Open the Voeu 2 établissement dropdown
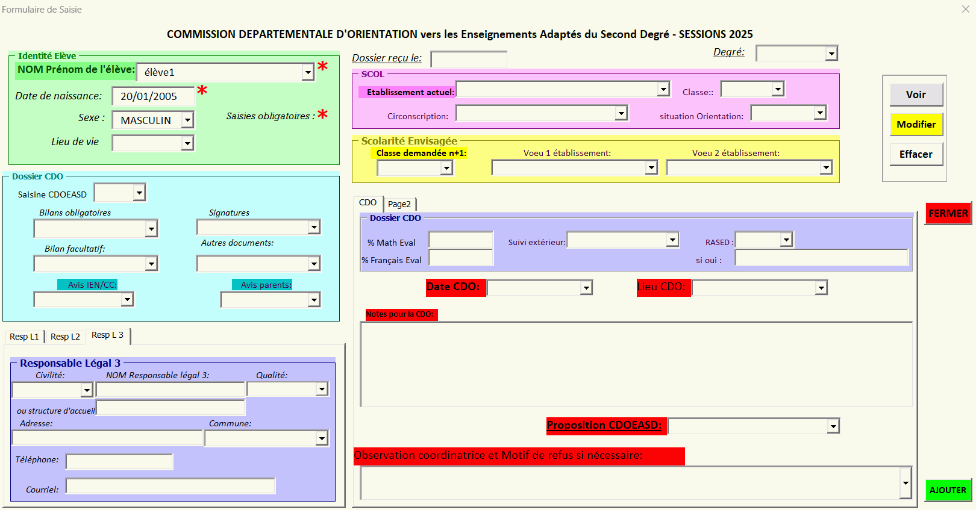 pyautogui.click(x=825, y=167)
